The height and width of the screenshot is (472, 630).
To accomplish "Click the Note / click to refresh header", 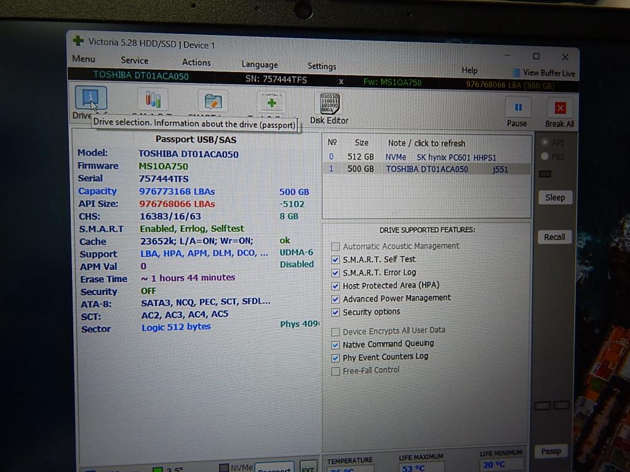I will coord(426,143).
